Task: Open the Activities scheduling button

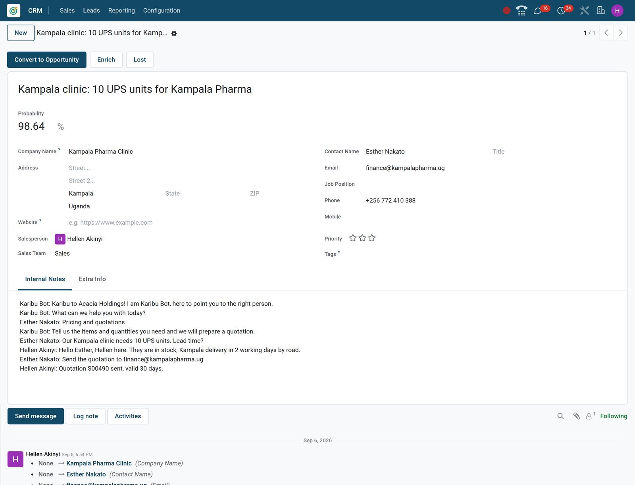Action: point(128,416)
